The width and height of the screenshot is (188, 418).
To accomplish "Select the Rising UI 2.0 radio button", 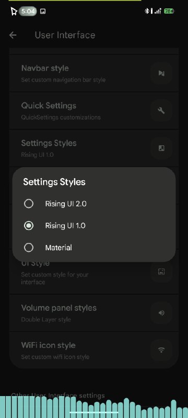I will click(x=29, y=204).
